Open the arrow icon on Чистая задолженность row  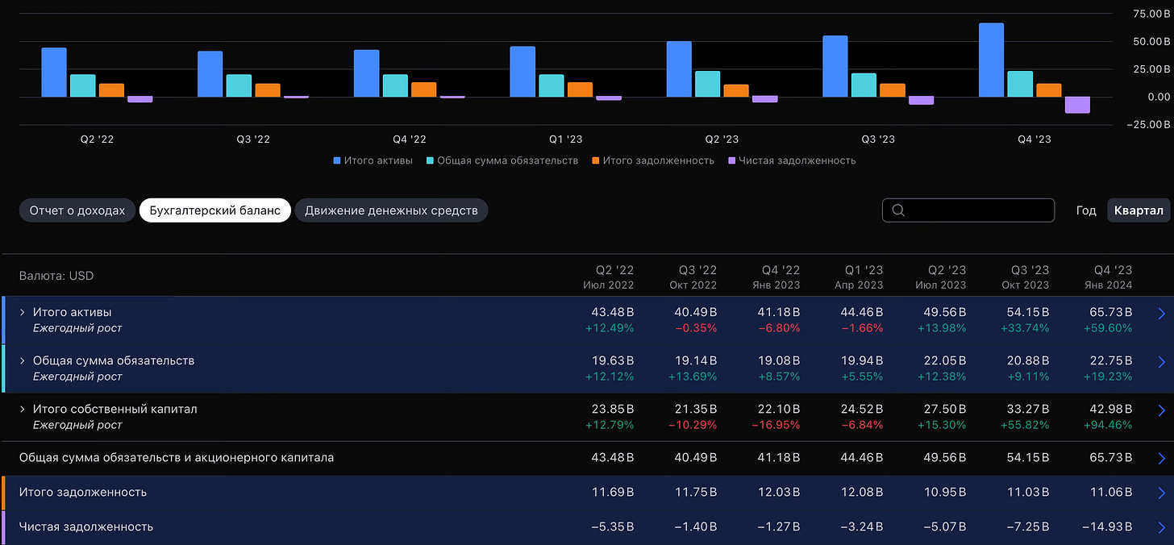1162,527
